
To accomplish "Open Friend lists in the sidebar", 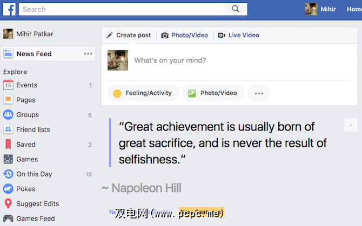I will tap(33, 129).
